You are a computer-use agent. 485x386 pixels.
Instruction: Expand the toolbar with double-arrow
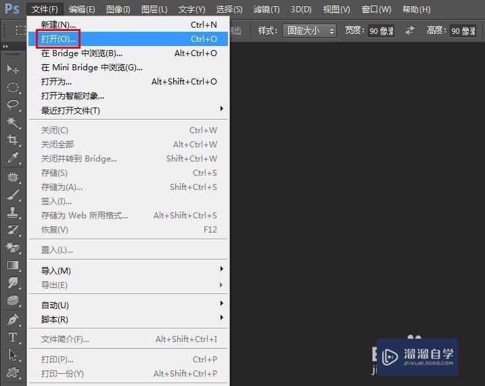(5, 47)
